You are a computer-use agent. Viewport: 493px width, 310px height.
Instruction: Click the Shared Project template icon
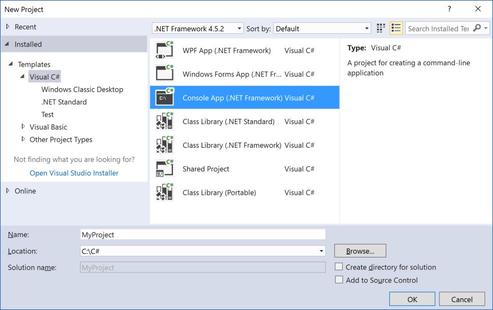[x=164, y=168]
